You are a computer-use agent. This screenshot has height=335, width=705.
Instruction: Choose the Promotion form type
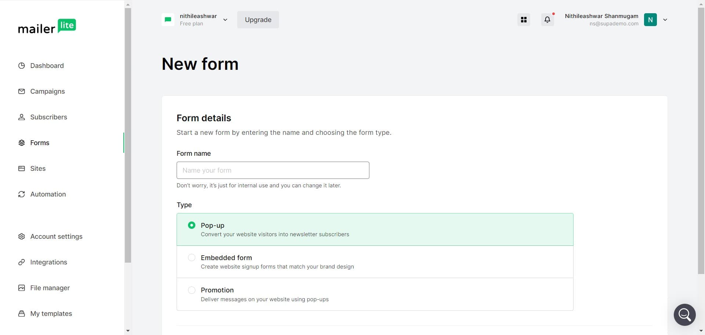pyautogui.click(x=191, y=290)
